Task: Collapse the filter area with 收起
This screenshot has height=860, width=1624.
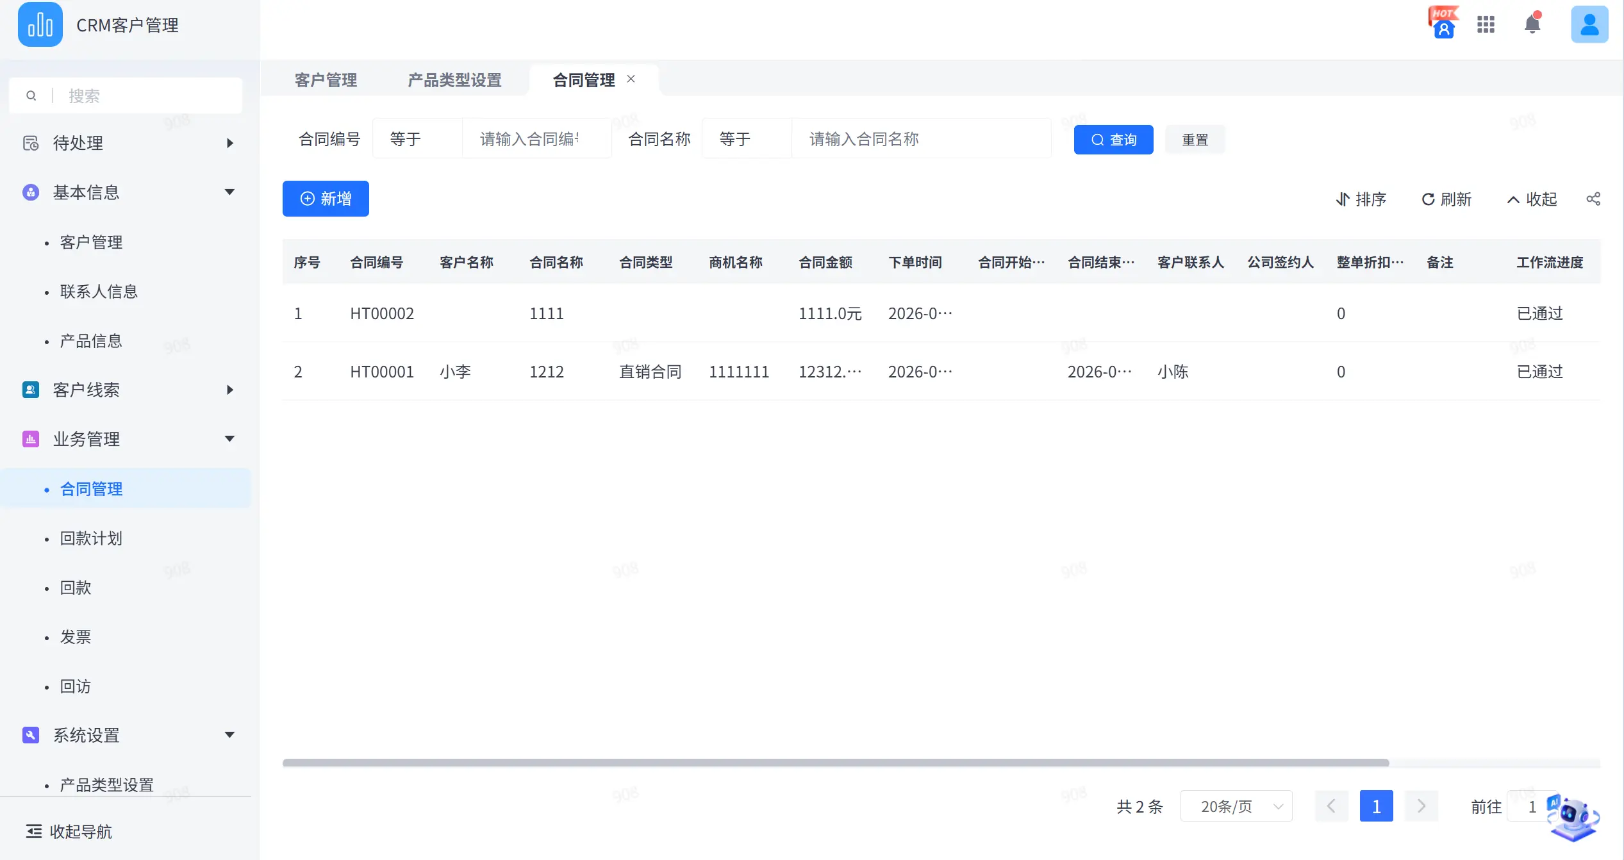Action: (x=1531, y=199)
